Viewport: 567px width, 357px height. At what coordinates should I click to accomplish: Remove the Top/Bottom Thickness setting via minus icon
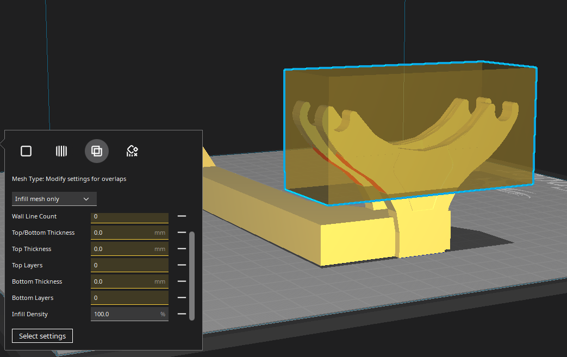click(182, 232)
